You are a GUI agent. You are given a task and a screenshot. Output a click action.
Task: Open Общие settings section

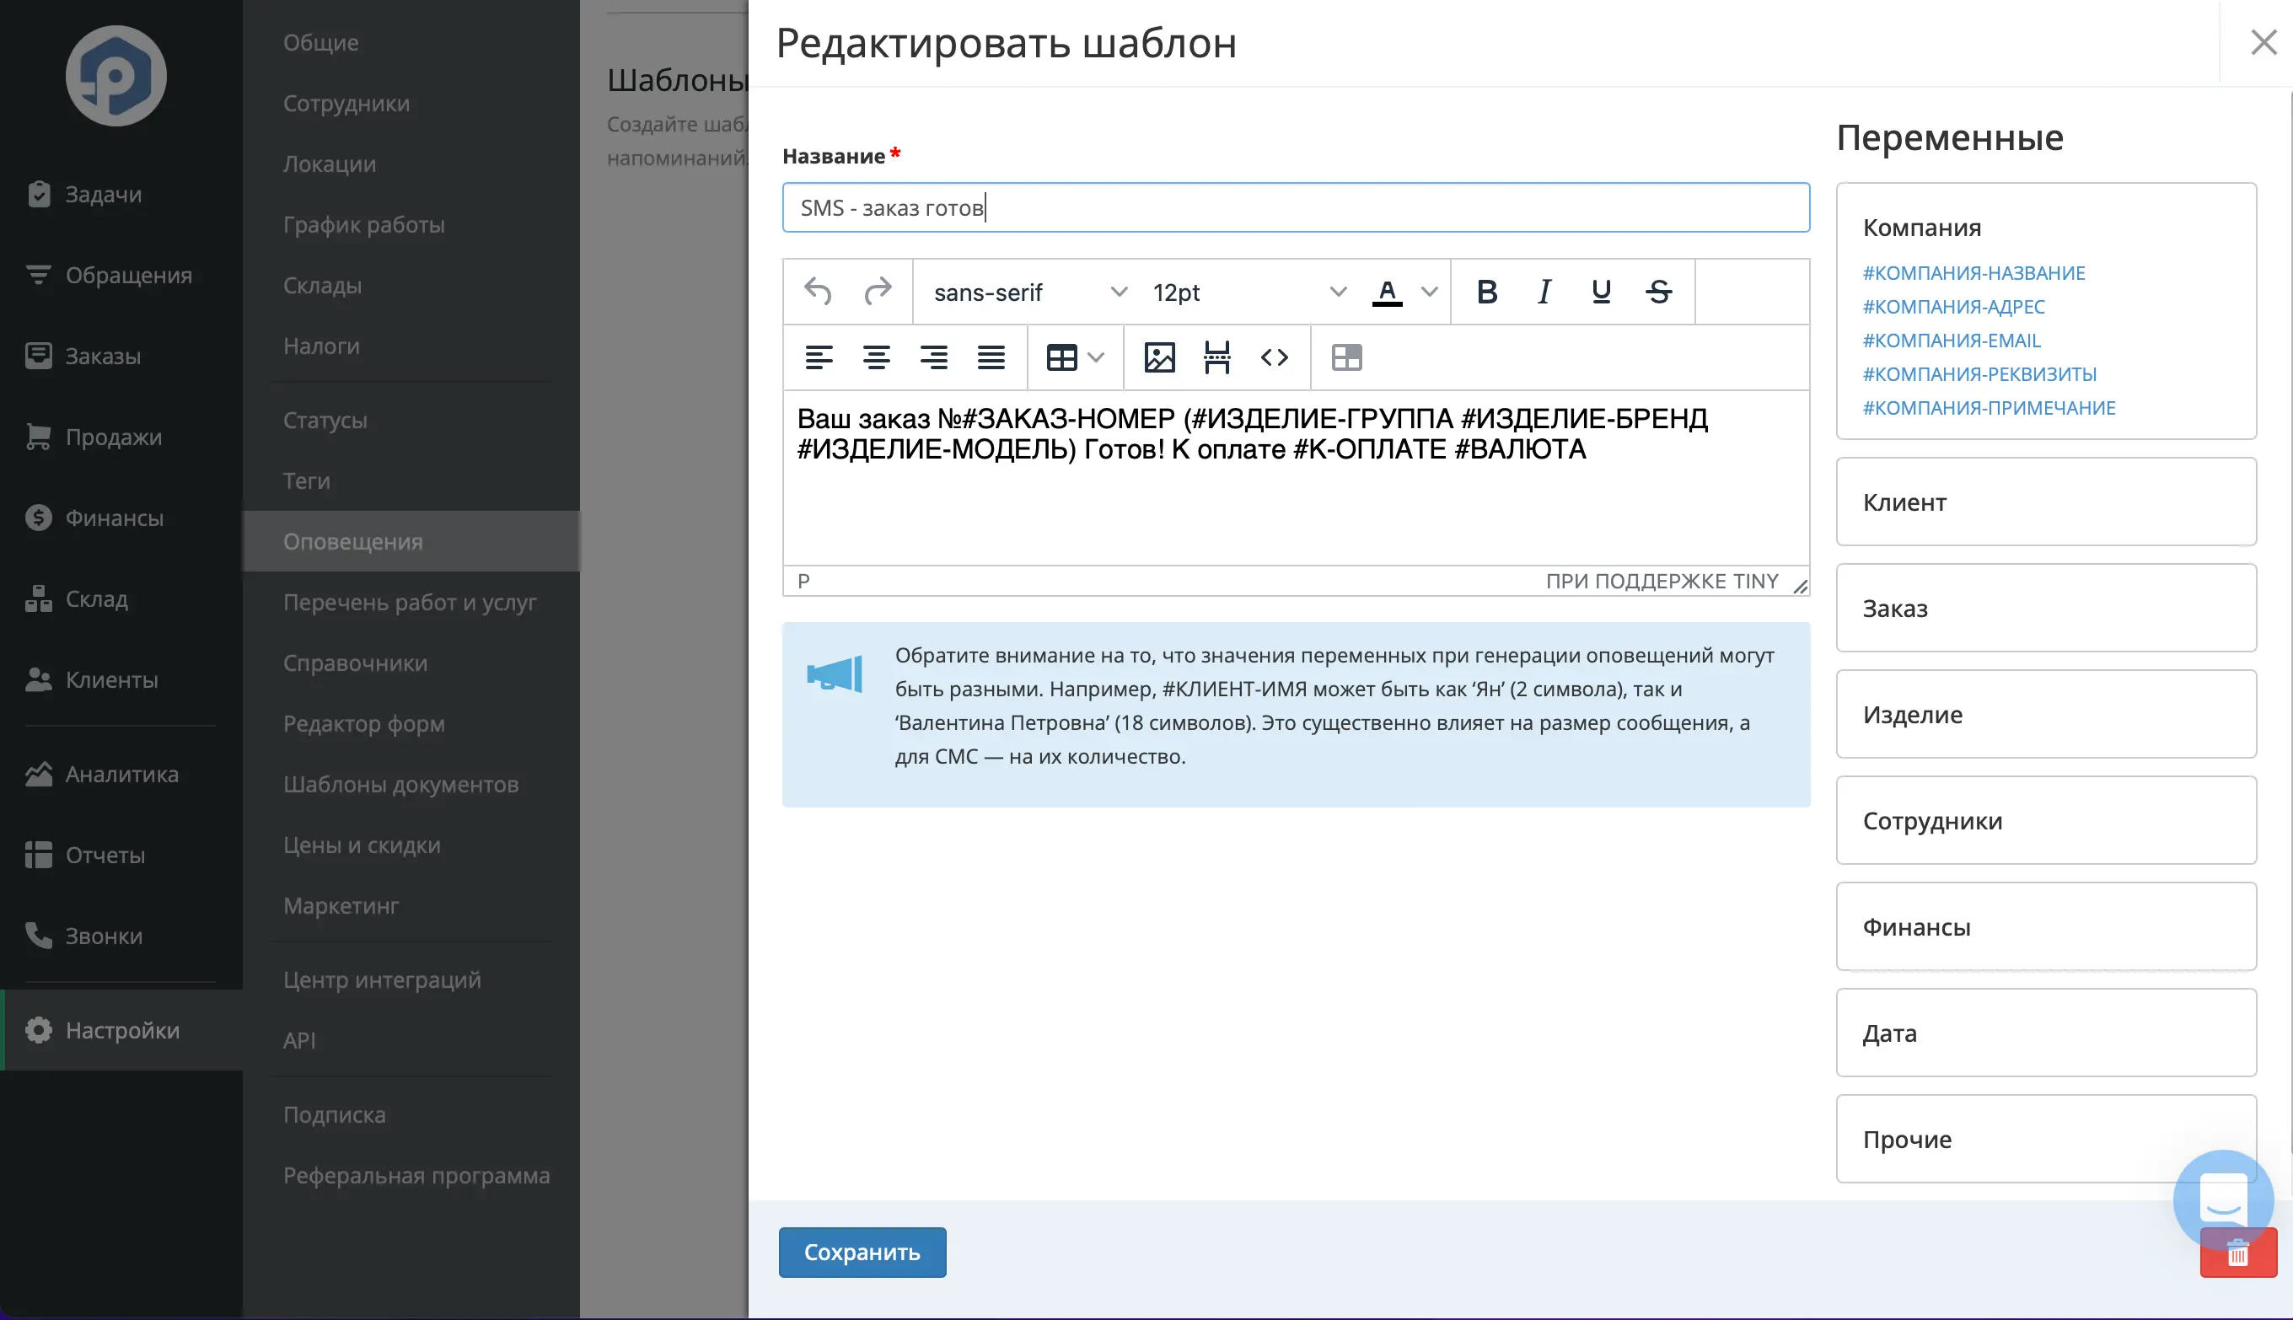click(x=411, y=43)
